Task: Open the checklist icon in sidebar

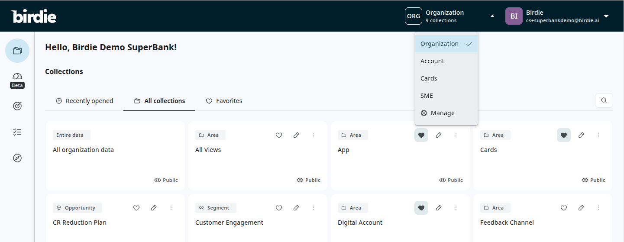Action: (x=17, y=132)
